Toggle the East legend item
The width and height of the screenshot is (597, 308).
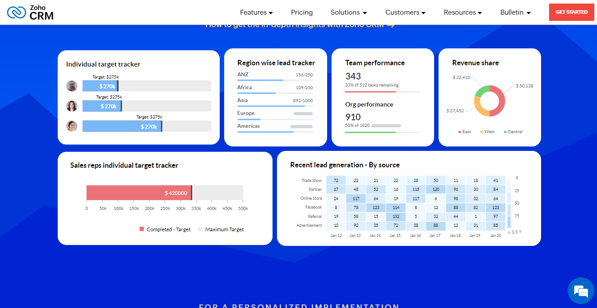coord(465,132)
